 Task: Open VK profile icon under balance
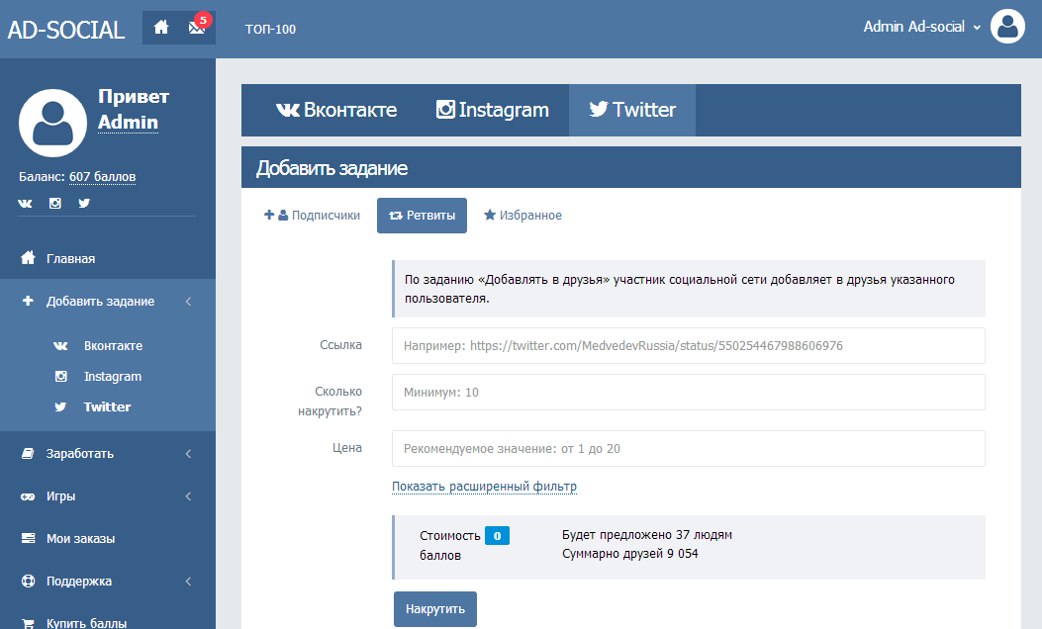tap(25, 204)
